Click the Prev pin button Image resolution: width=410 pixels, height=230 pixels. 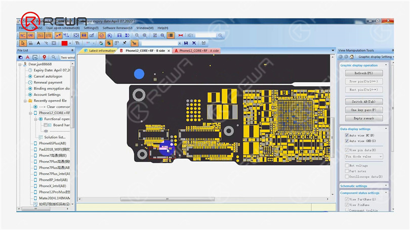pyautogui.click(x=364, y=81)
